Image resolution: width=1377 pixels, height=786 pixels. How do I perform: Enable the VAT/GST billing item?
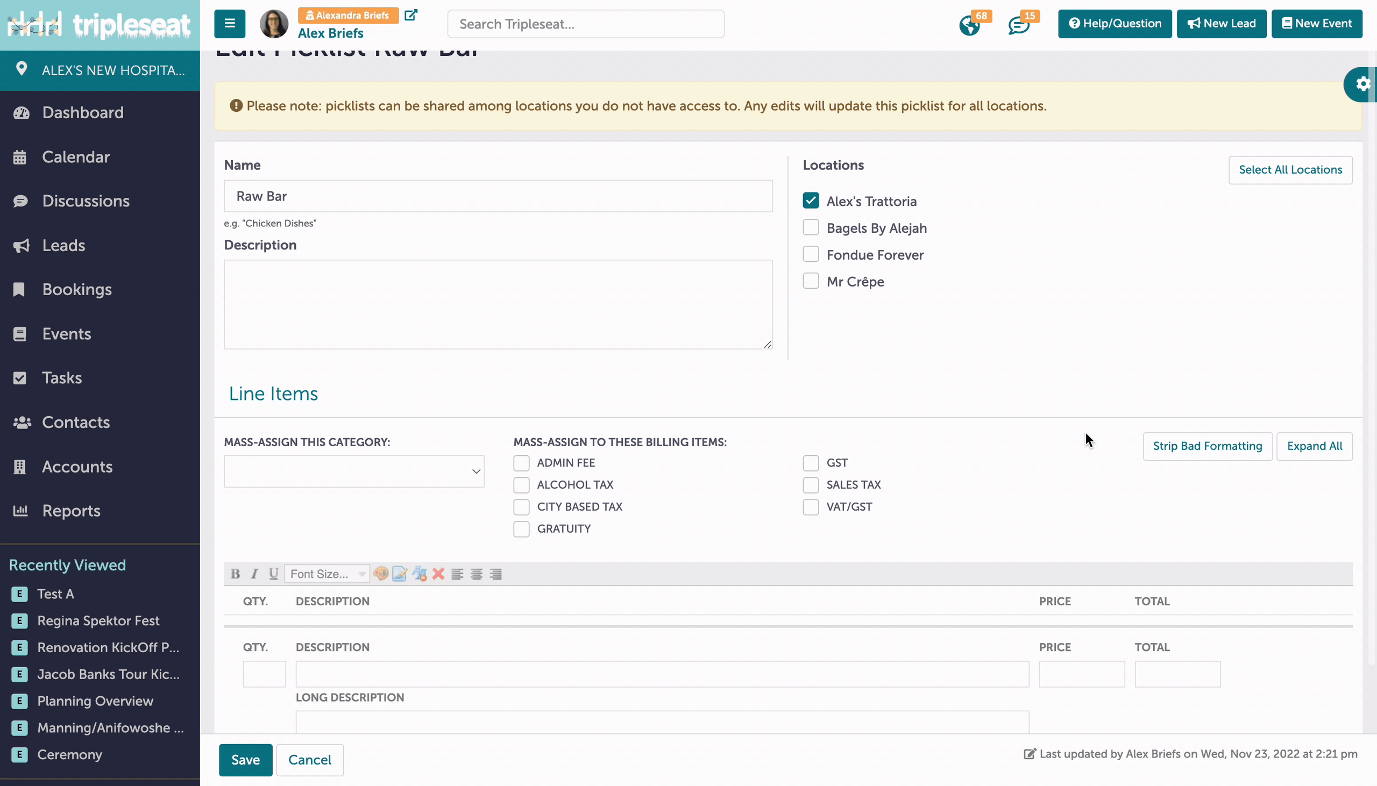(x=811, y=507)
